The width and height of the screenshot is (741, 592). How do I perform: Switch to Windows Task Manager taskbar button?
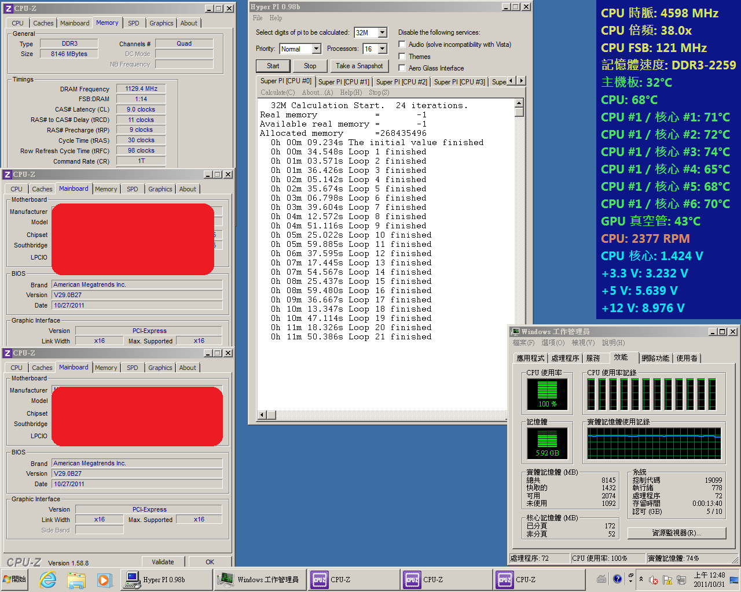259,579
